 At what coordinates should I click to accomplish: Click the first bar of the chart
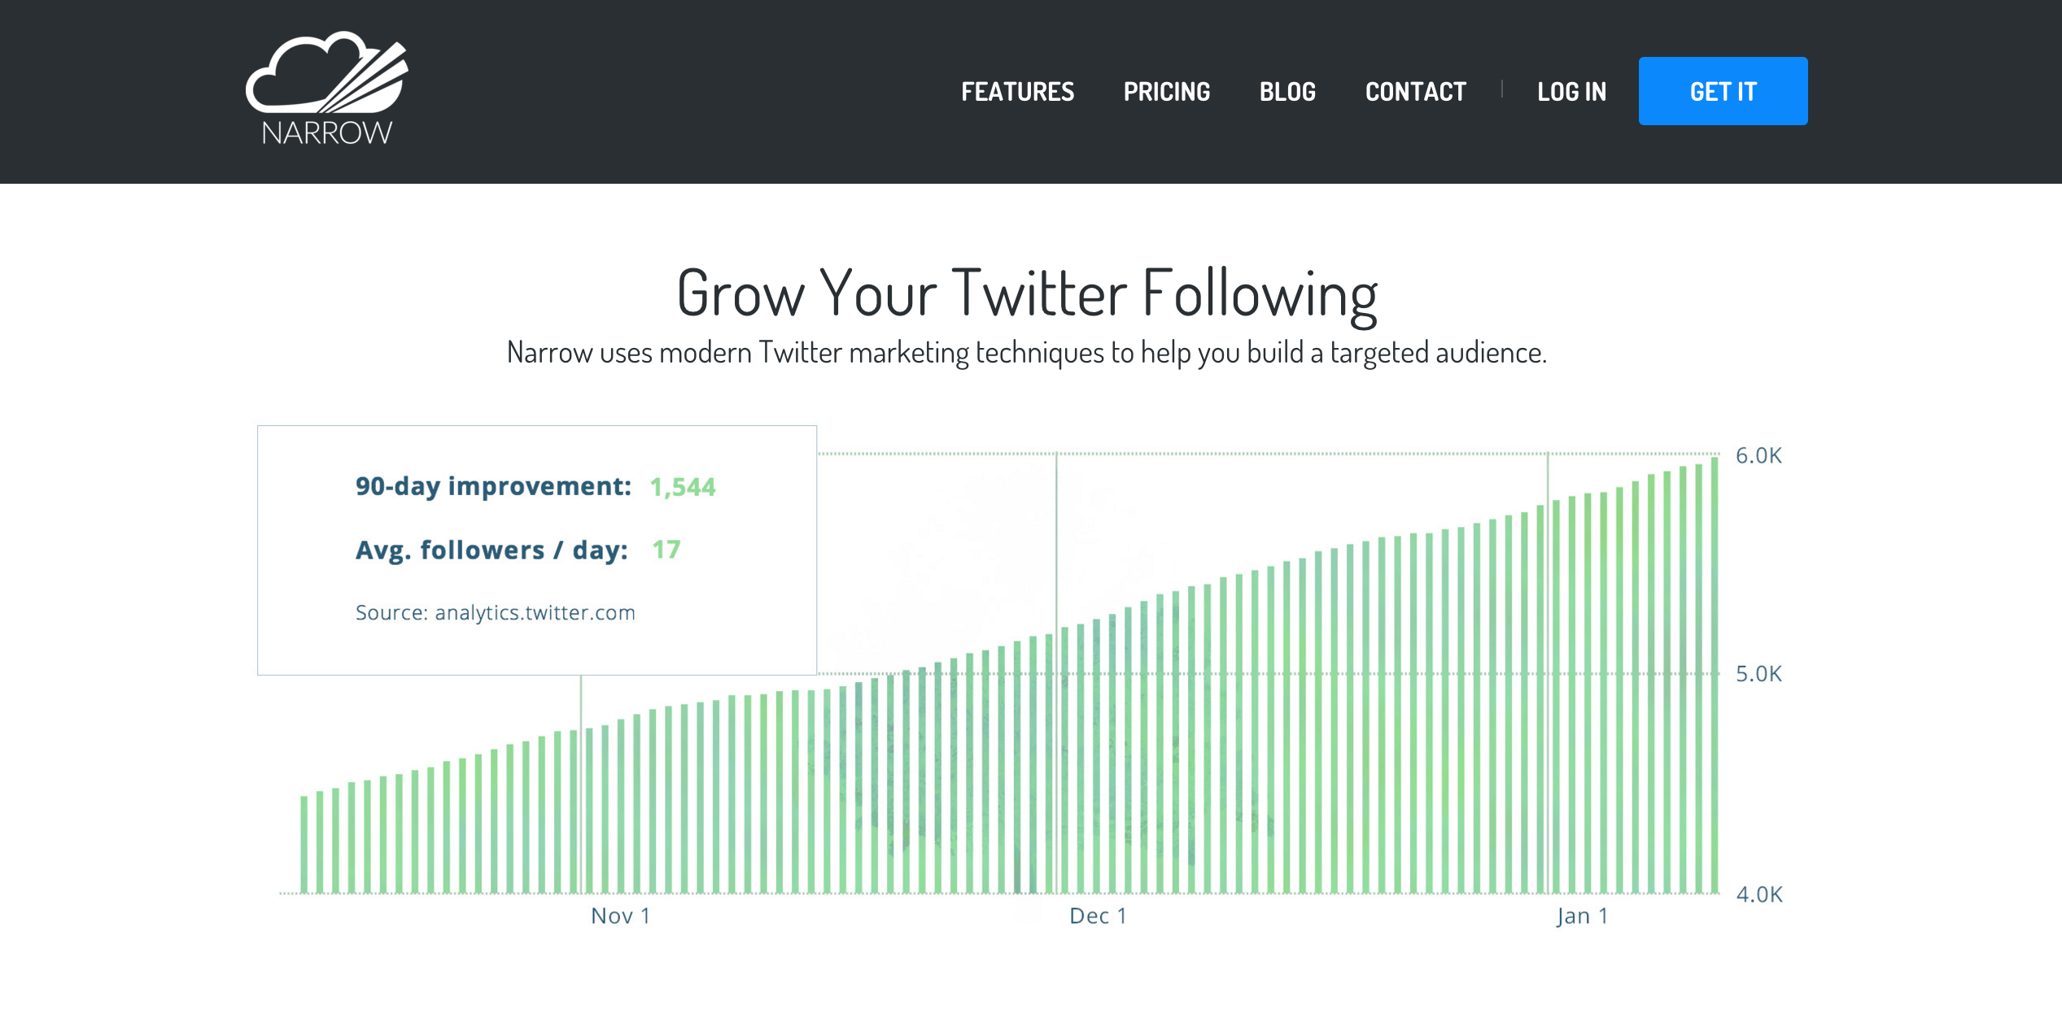pos(304,846)
